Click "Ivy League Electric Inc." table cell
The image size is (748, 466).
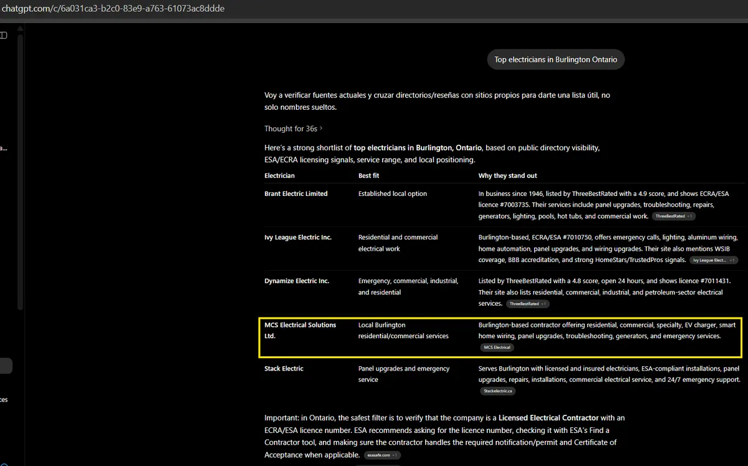(x=297, y=238)
